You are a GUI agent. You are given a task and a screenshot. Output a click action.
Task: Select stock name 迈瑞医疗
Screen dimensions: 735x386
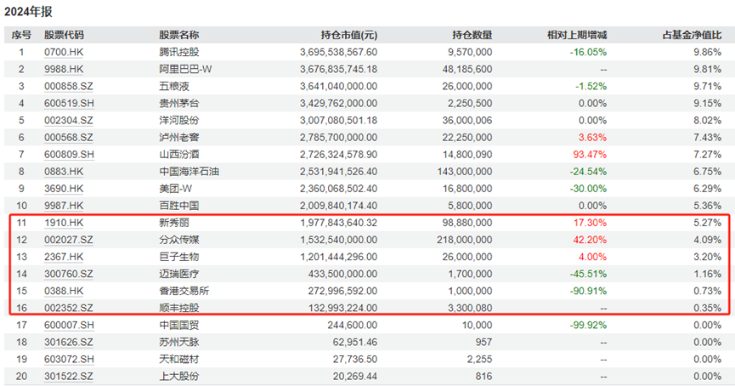click(x=179, y=274)
